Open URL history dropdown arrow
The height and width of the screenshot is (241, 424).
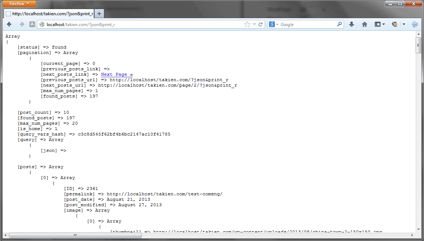coord(254,24)
